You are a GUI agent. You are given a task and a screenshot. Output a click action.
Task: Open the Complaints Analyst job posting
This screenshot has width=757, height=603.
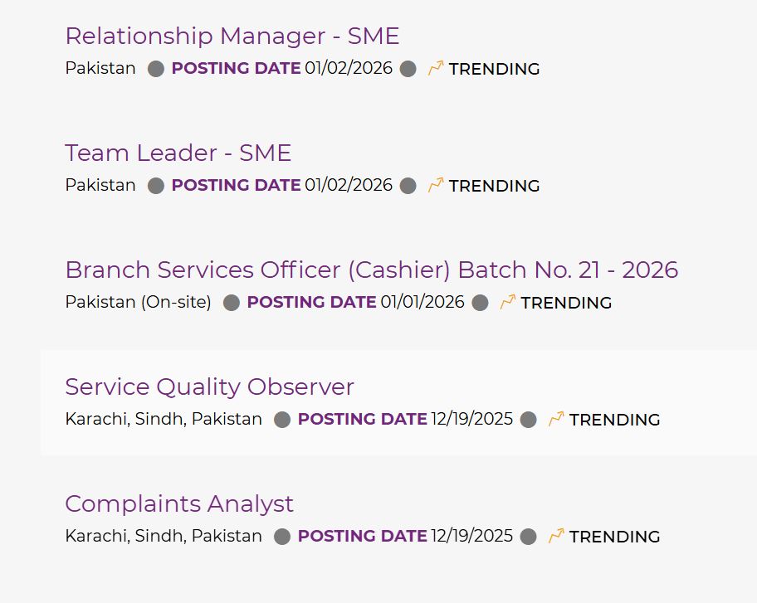click(x=178, y=504)
